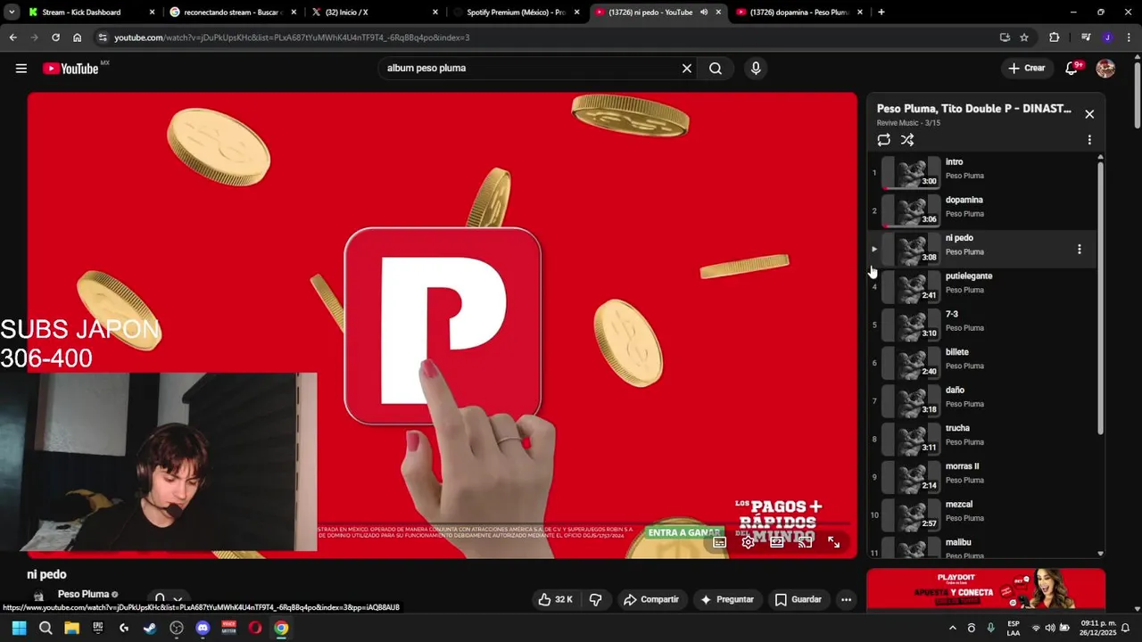Click the magnifier search button

[716, 69]
